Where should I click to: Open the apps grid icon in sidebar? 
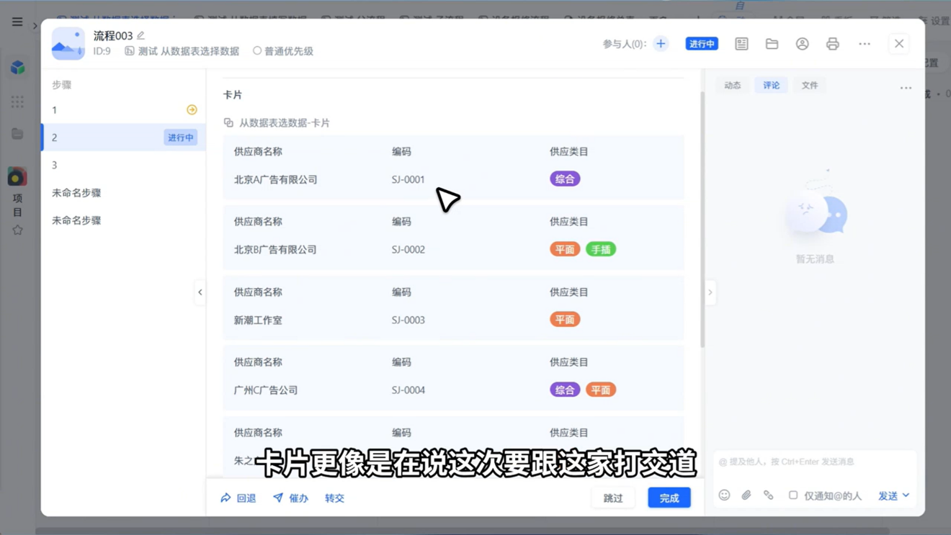[17, 102]
